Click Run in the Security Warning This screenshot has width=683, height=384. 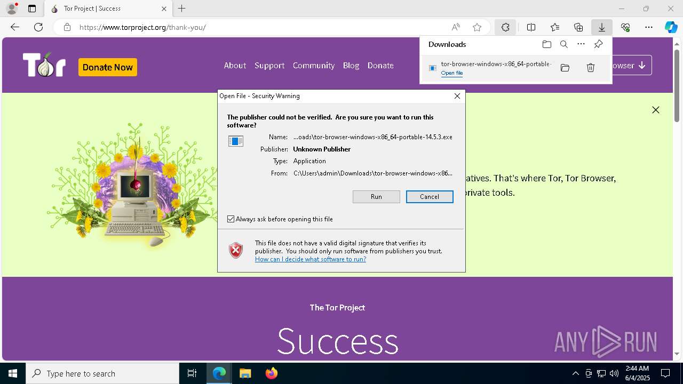click(376, 197)
